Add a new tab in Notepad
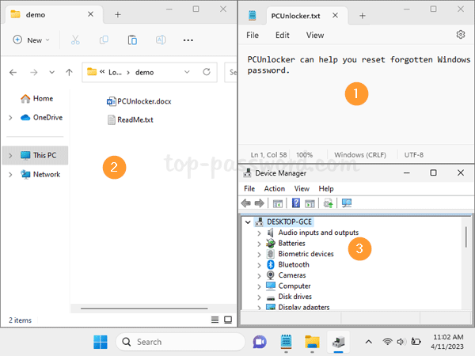Viewport: 475px width, 356px height. (x=363, y=15)
